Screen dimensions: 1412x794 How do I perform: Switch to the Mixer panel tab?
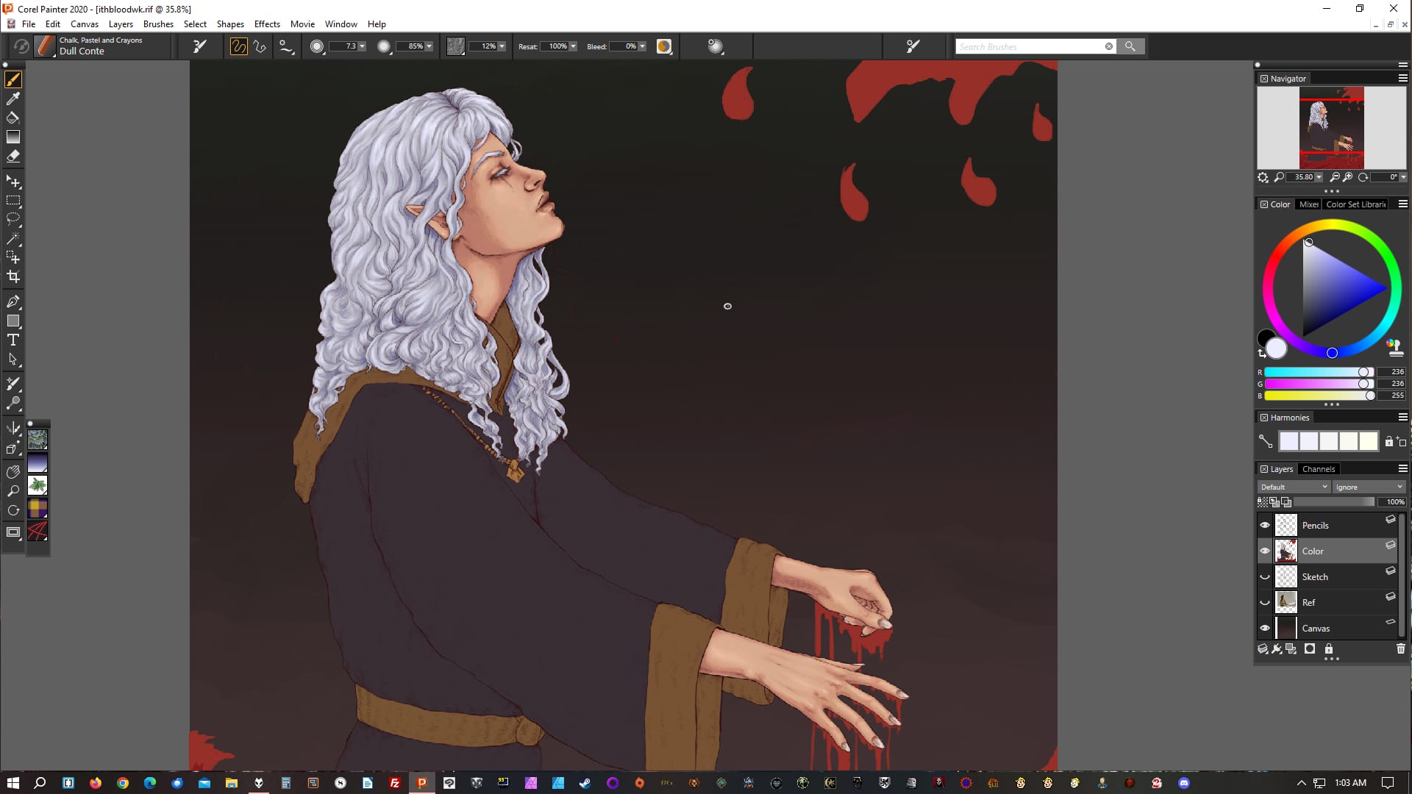[1308, 204]
